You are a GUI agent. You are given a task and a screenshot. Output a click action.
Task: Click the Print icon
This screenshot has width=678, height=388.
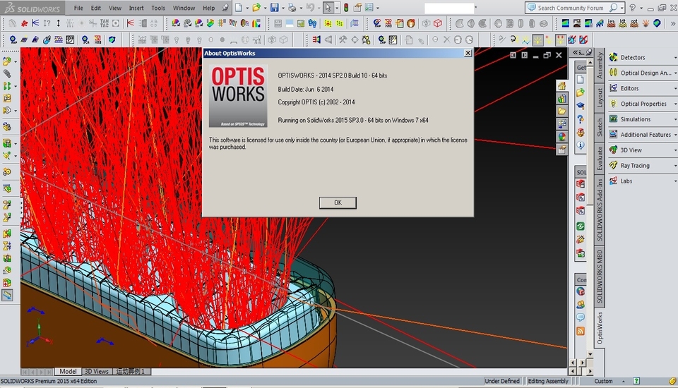(292, 8)
